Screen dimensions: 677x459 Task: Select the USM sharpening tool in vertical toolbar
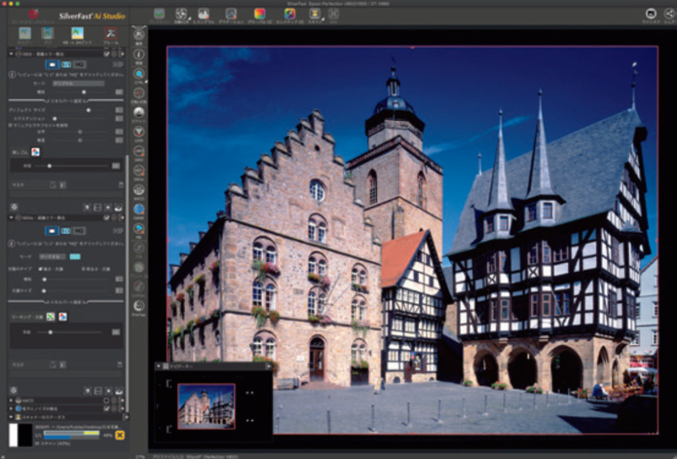click(139, 131)
